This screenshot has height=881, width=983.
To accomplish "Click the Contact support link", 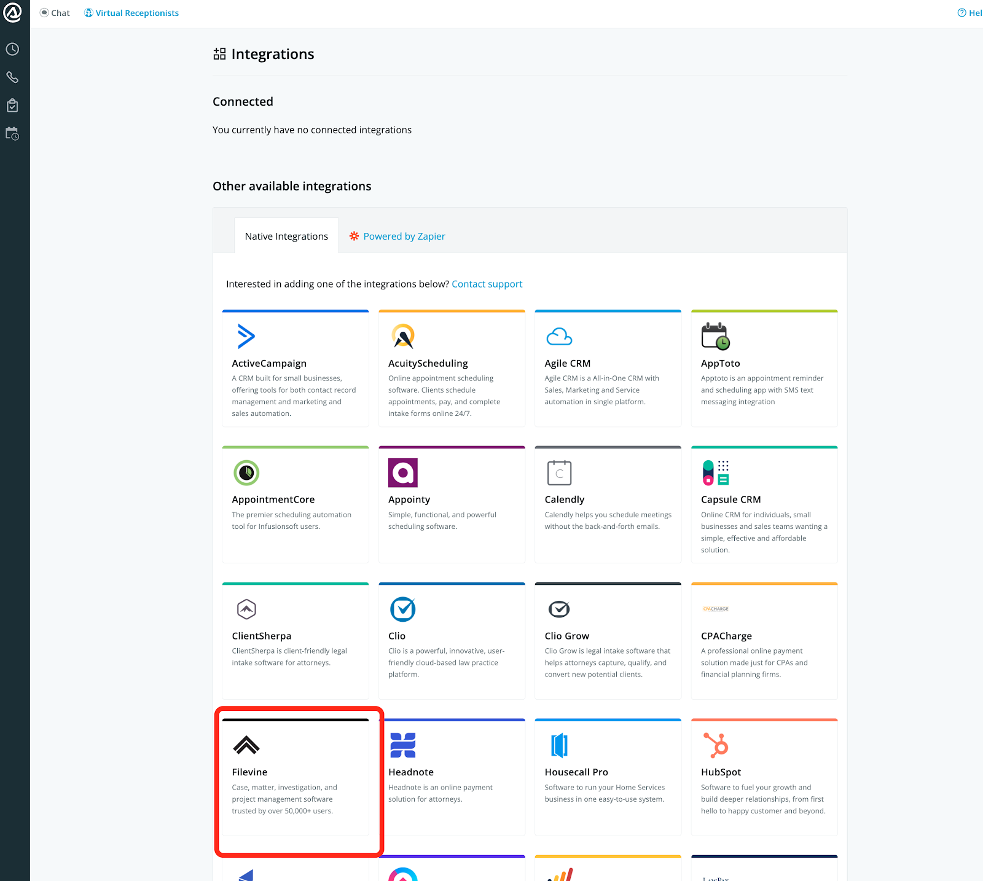I will click(487, 284).
